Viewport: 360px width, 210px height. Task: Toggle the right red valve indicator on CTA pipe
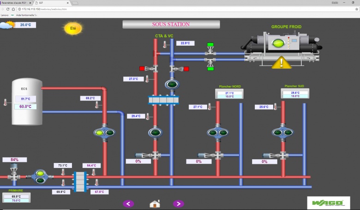[x=186, y=69]
